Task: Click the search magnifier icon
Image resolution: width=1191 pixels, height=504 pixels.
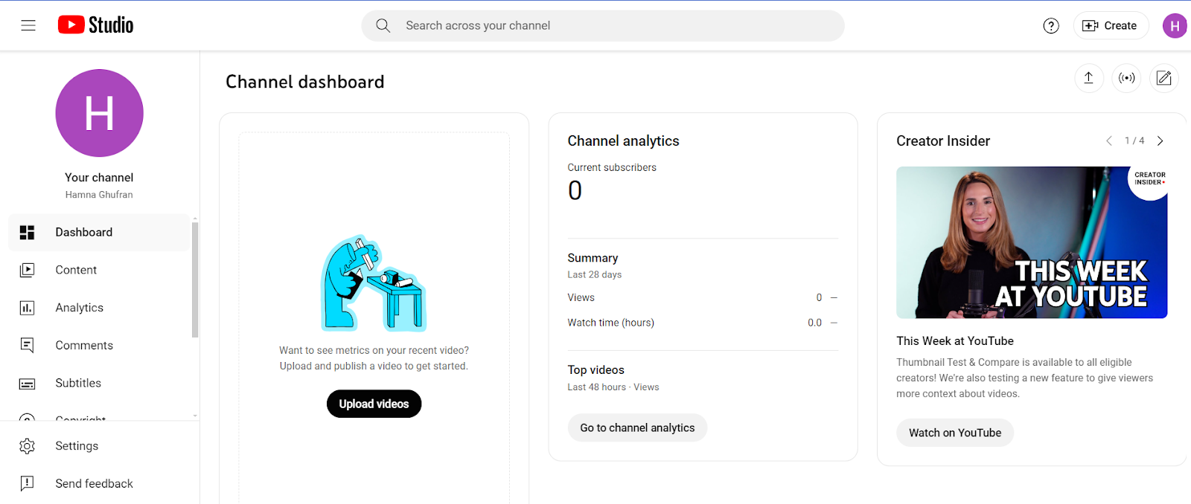Action: point(383,25)
